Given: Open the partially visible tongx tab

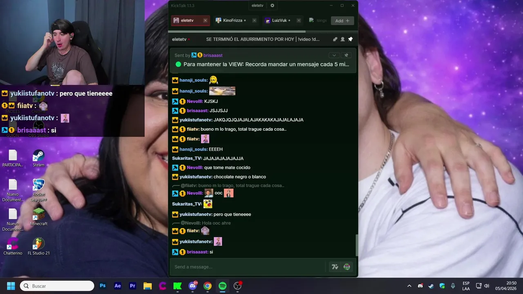Looking at the screenshot, I should pos(318,20).
